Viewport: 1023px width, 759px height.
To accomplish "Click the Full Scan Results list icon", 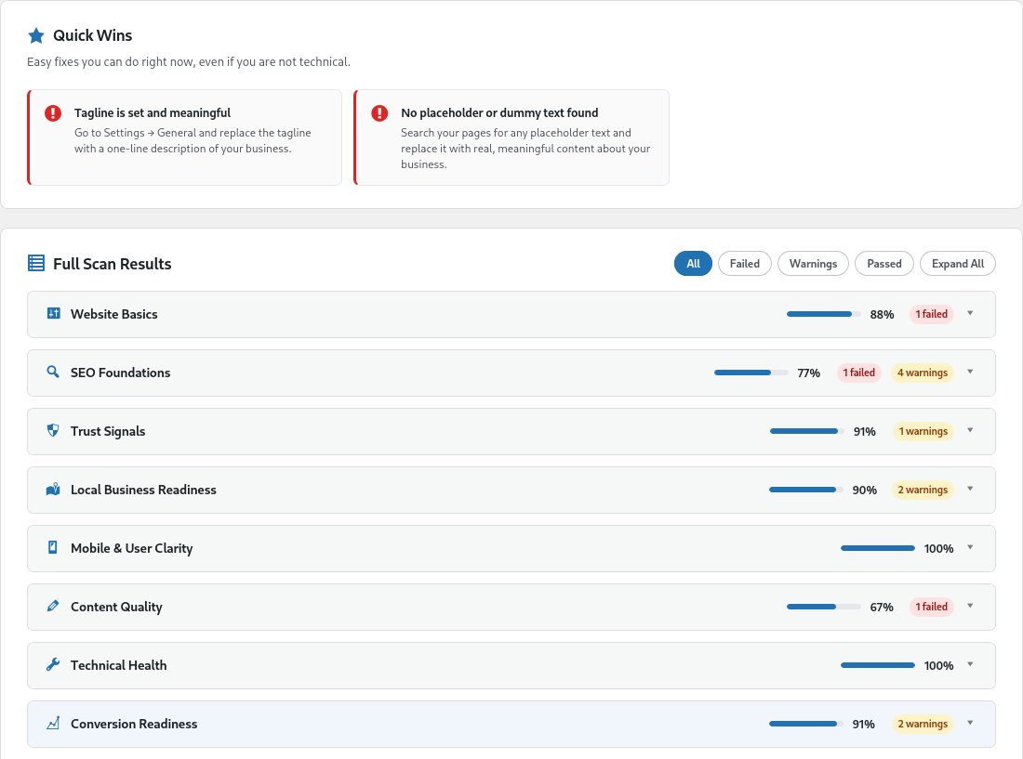I will click(x=36, y=263).
